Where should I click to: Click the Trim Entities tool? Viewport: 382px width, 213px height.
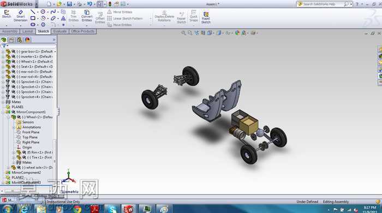[74, 16]
